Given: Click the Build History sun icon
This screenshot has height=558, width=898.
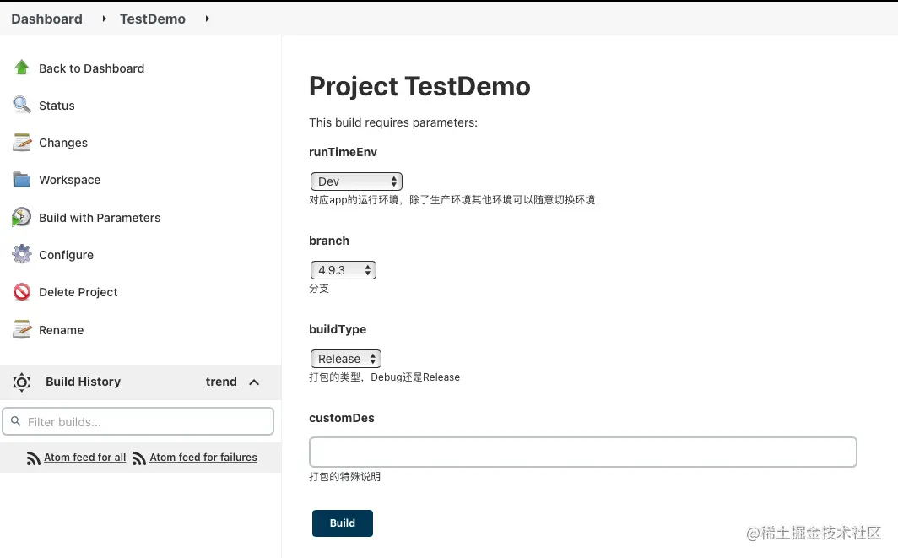Looking at the screenshot, I should click(x=22, y=382).
